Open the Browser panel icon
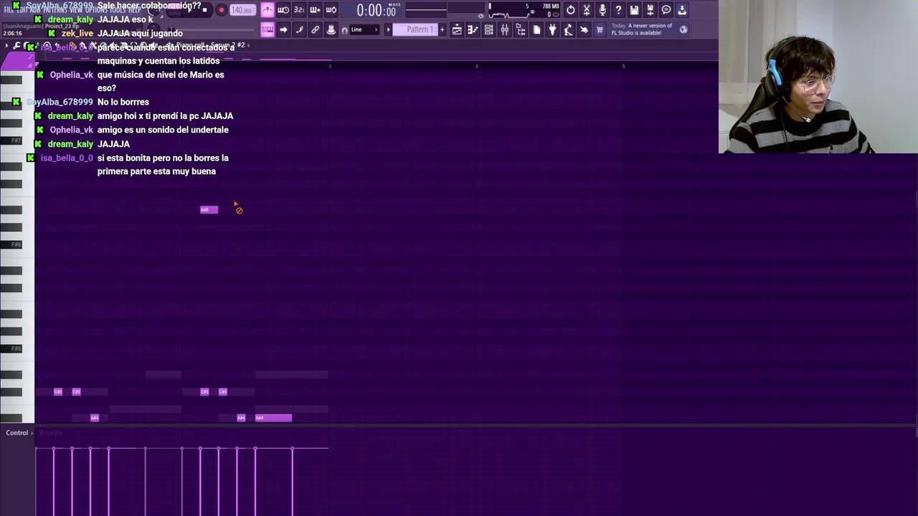The width and height of the screenshot is (918, 516). coord(520,29)
